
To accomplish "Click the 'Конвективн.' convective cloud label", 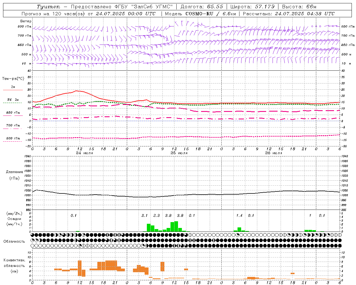I will click(14, 260).
